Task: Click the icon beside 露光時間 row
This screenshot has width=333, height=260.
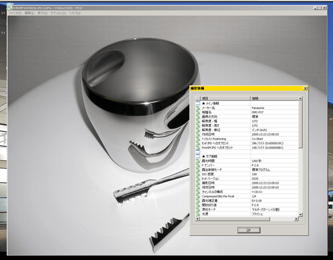Action: pyautogui.click(x=198, y=161)
